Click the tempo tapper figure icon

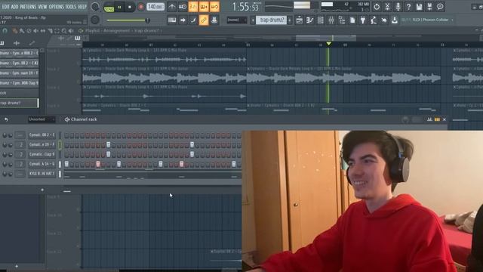tap(374, 20)
